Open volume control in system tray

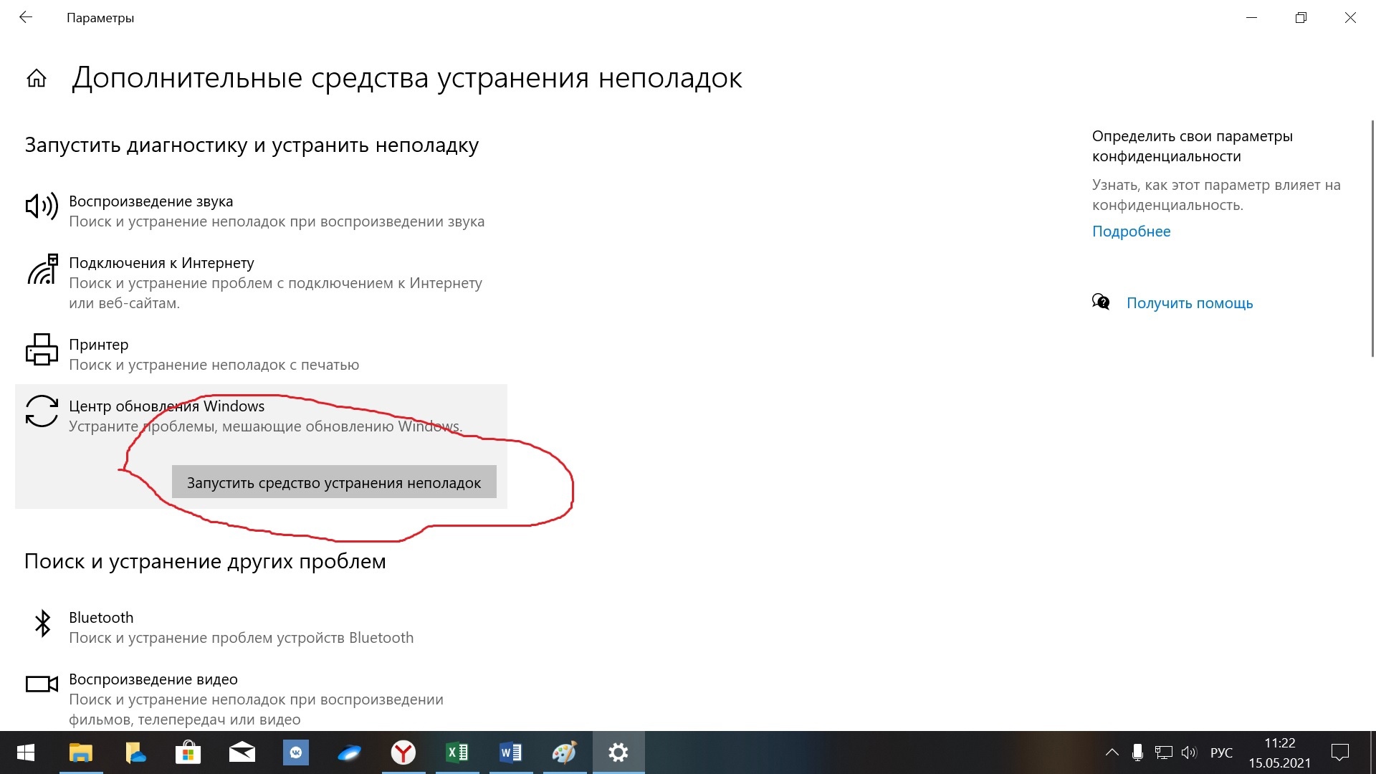coord(1189,752)
